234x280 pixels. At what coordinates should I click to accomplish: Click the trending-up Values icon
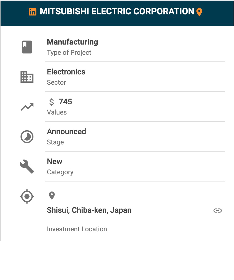point(27,107)
